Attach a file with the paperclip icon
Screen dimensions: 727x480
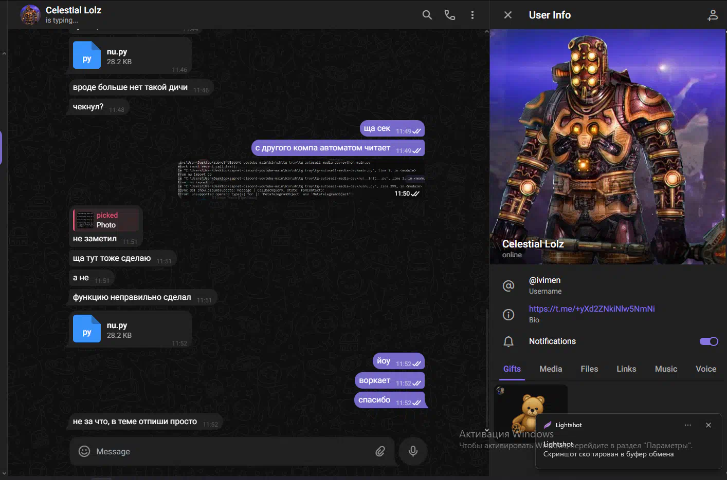click(380, 451)
